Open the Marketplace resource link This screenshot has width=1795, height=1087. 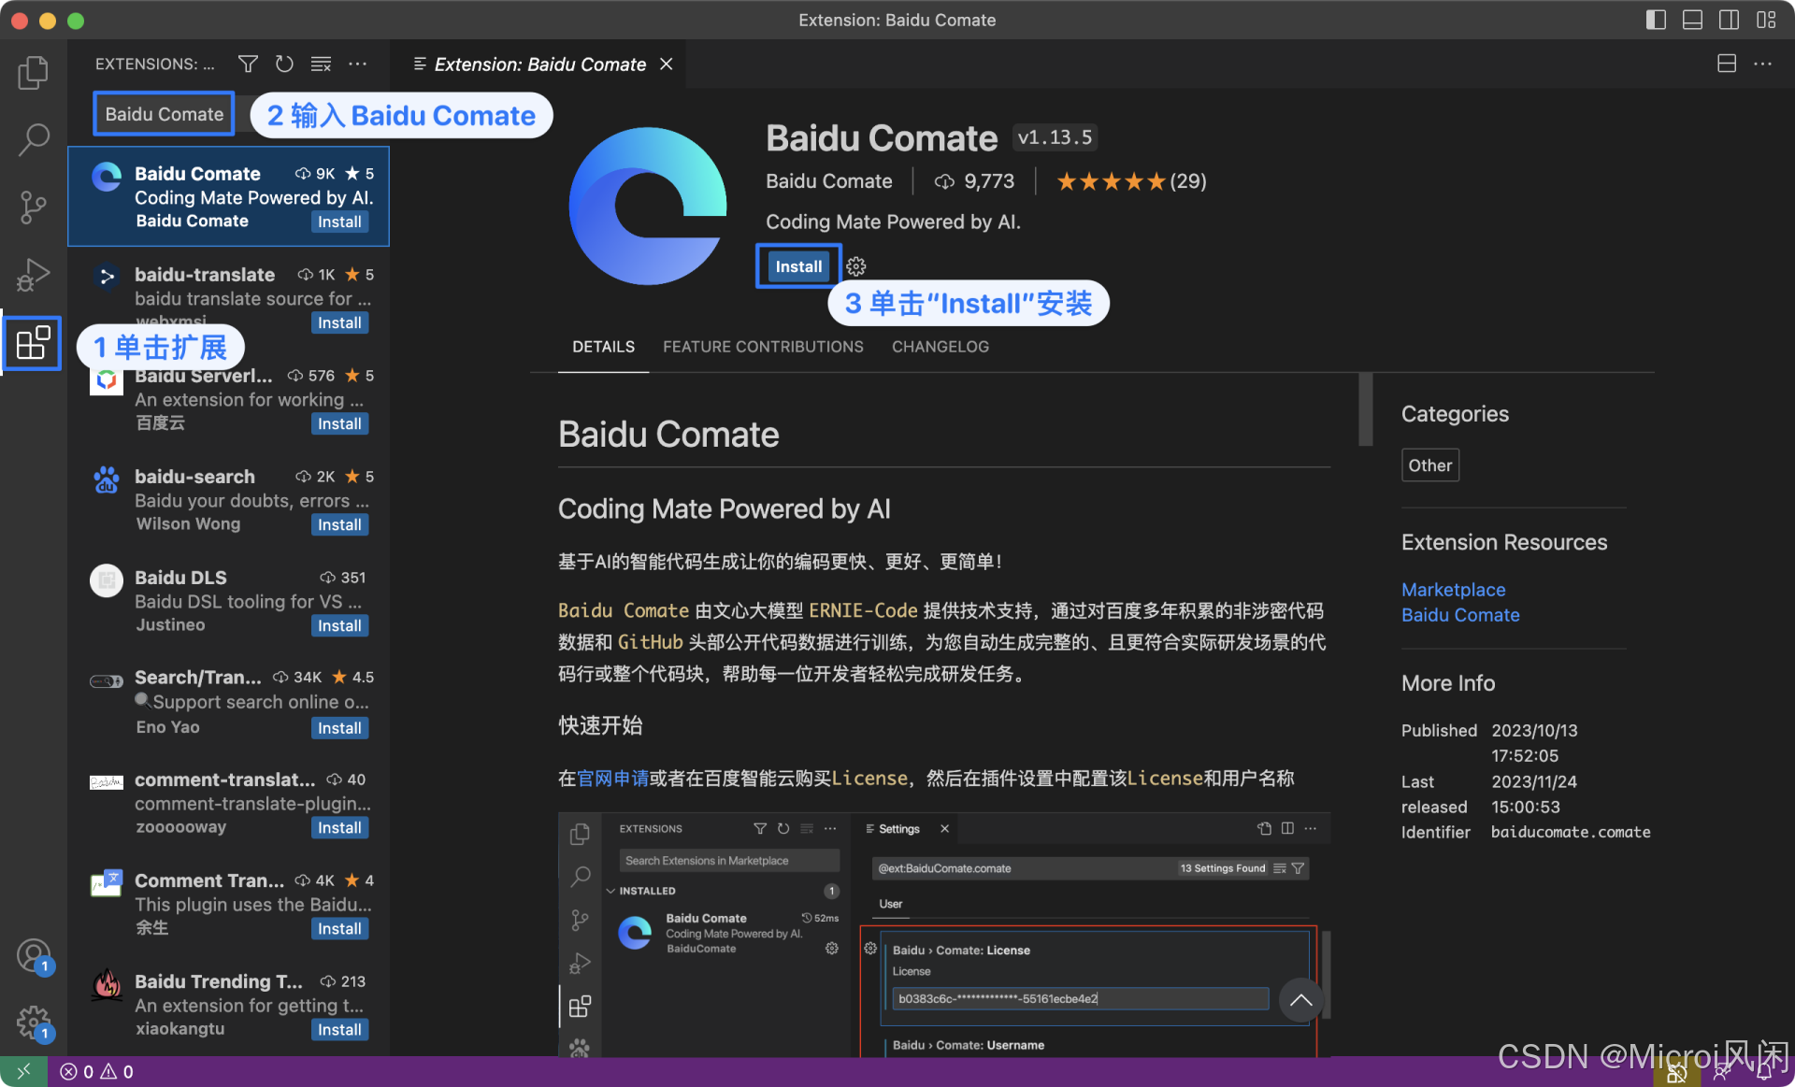[x=1453, y=590]
